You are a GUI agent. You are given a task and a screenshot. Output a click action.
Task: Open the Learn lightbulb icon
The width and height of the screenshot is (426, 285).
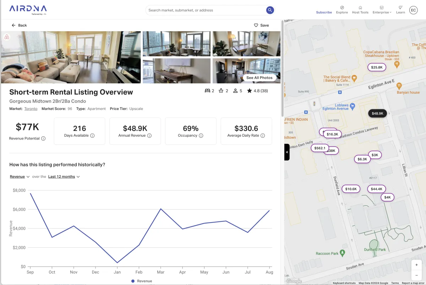(400, 7)
